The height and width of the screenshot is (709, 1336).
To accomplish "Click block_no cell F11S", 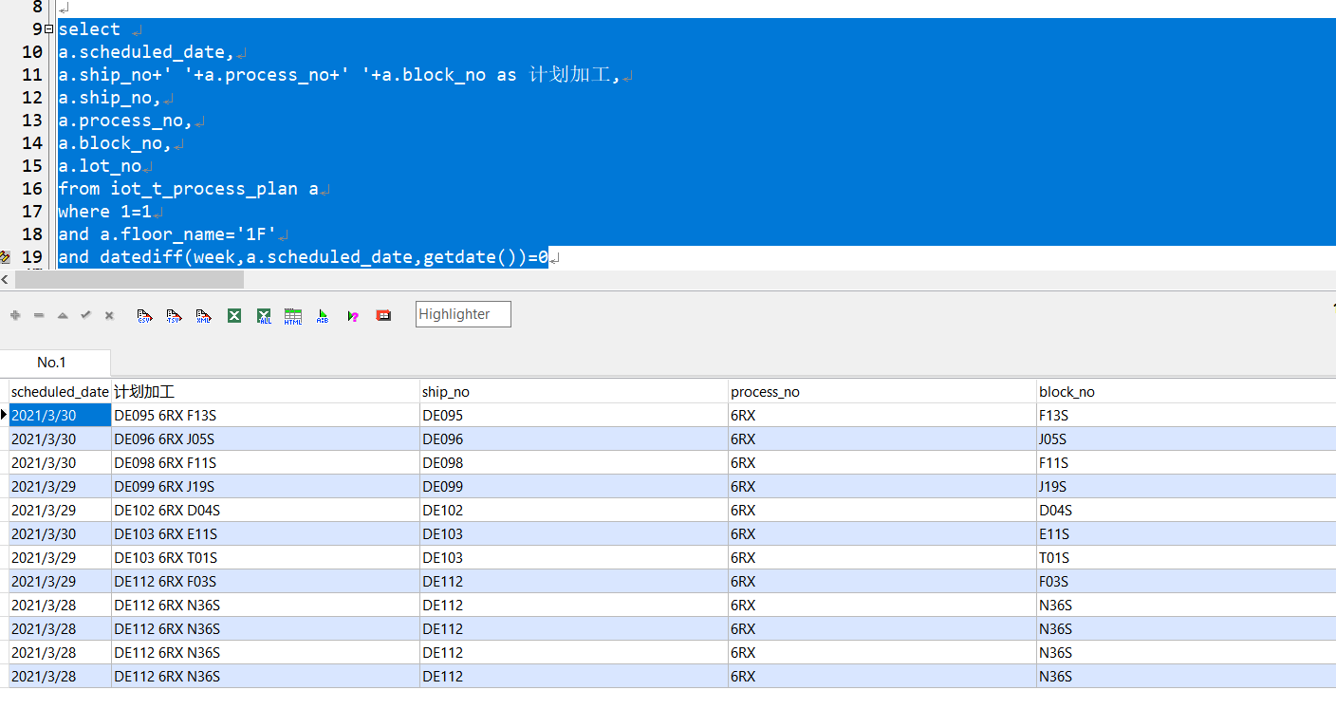I will [1186, 462].
